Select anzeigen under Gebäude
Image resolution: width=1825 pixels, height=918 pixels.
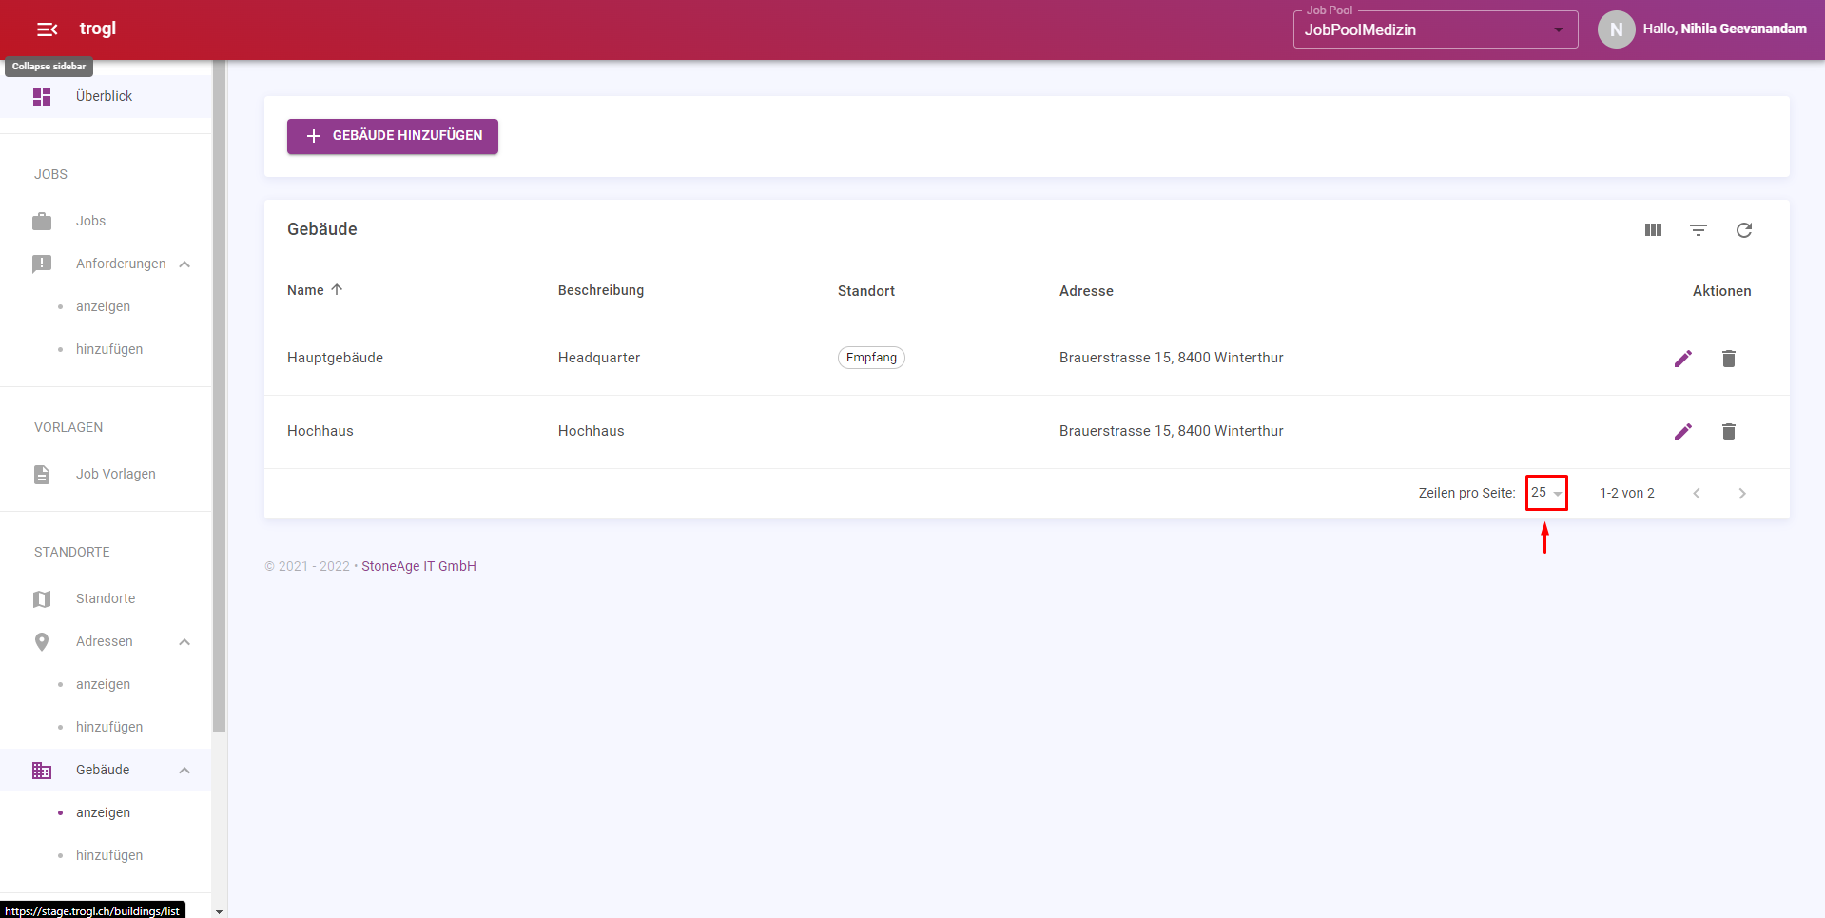[104, 812]
